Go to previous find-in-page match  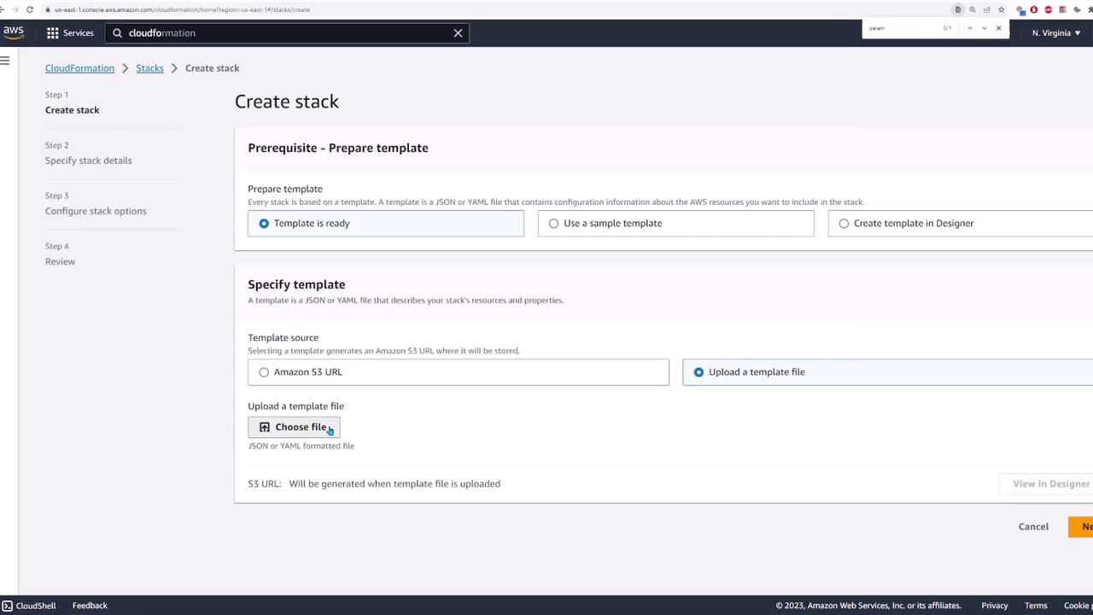pos(969,28)
